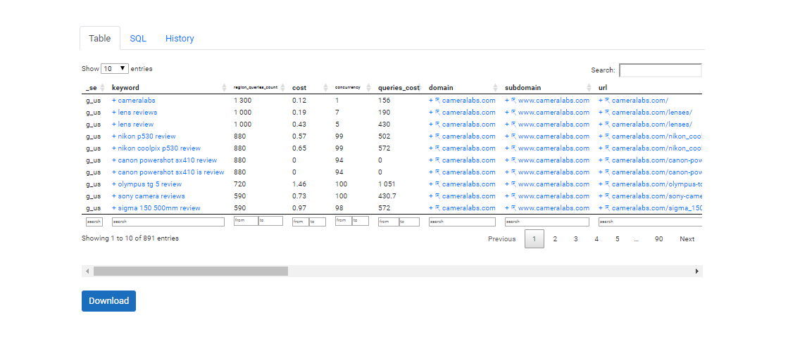
Task: Sort by cost column sort arrows
Action: point(325,88)
